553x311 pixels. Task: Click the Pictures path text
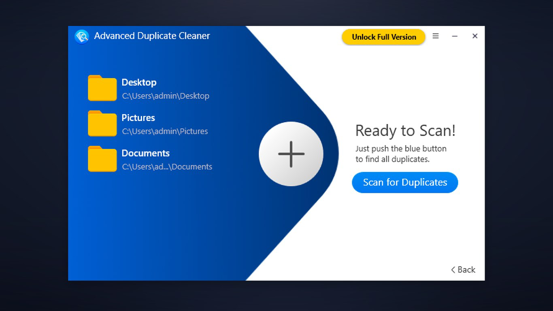point(164,131)
